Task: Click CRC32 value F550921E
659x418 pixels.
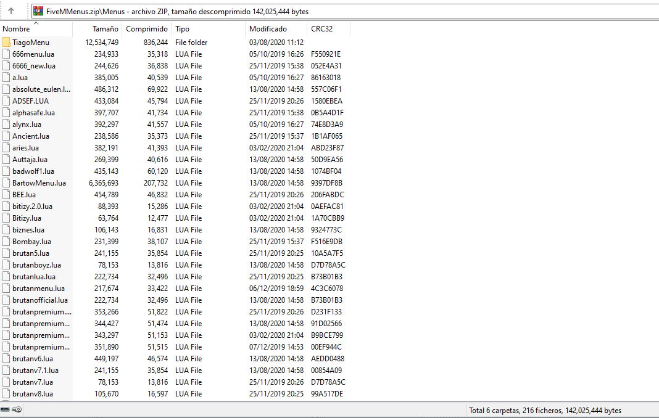Action: point(326,54)
